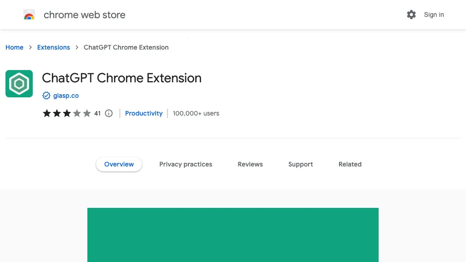Navigate to Extensions breadcrumb link

(54, 47)
